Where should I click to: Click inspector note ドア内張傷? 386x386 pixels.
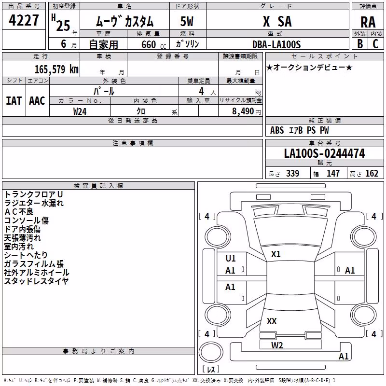(x=22, y=229)
